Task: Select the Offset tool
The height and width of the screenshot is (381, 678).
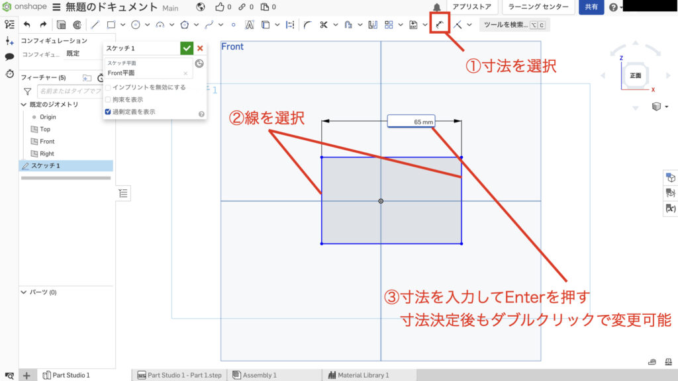Action: tap(348, 24)
